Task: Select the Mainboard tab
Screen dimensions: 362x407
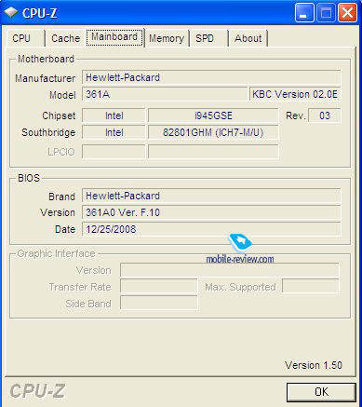Action: [114, 37]
